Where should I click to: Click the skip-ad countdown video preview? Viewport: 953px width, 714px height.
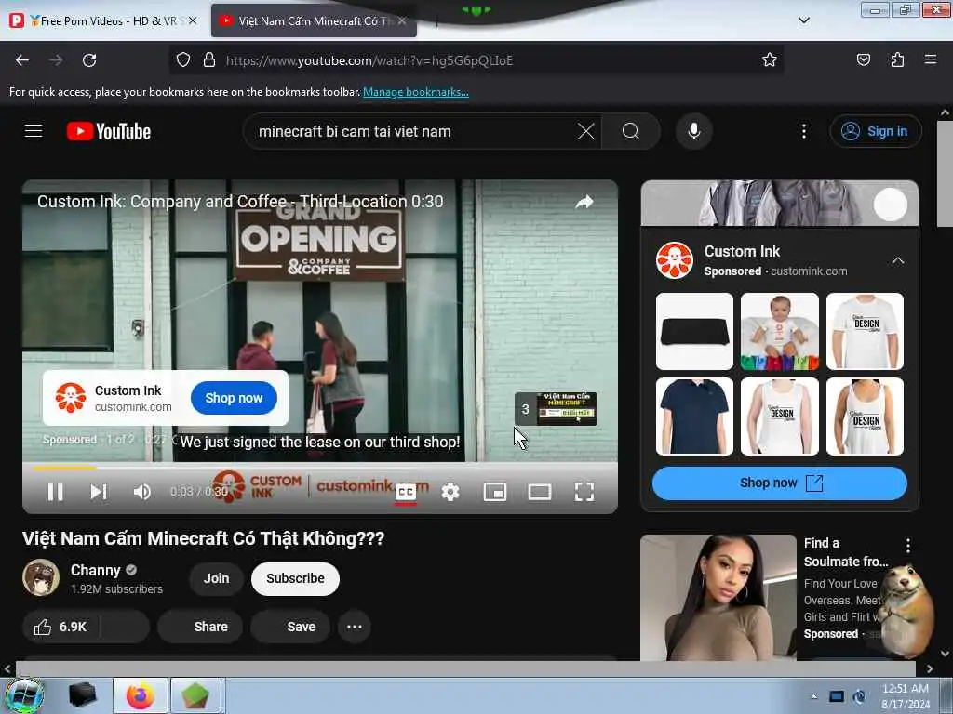(x=557, y=409)
